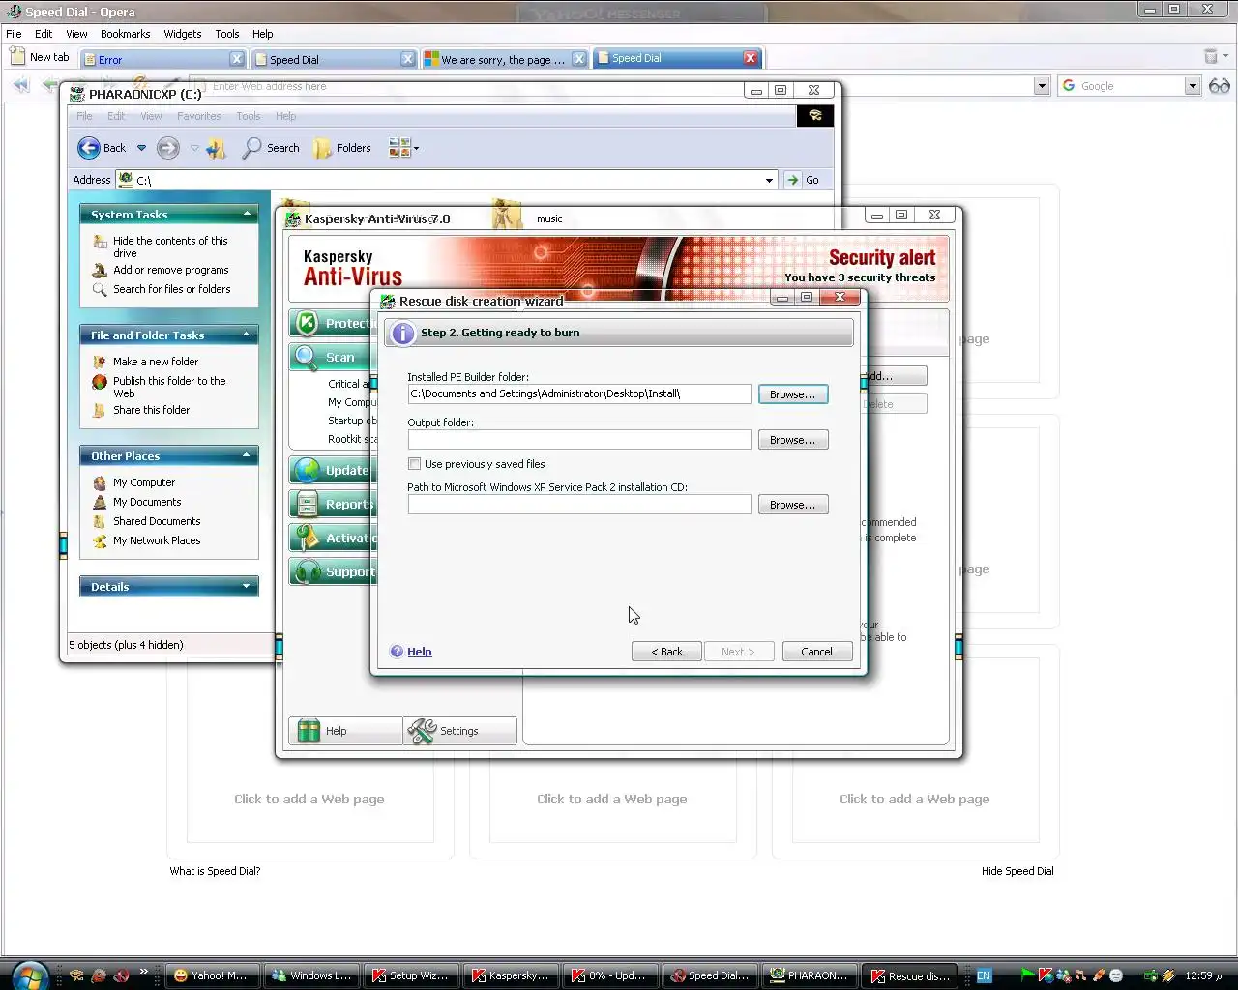Viewport: 1238px width, 990px height.
Task: Expand the Details panel
Action: click(247, 586)
